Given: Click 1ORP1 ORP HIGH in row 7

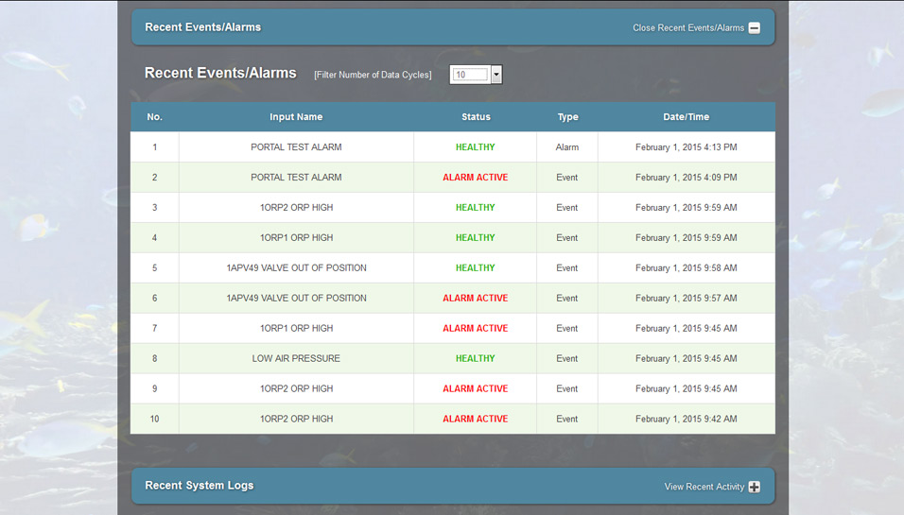Looking at the screenshot, I should pos(296,328).
